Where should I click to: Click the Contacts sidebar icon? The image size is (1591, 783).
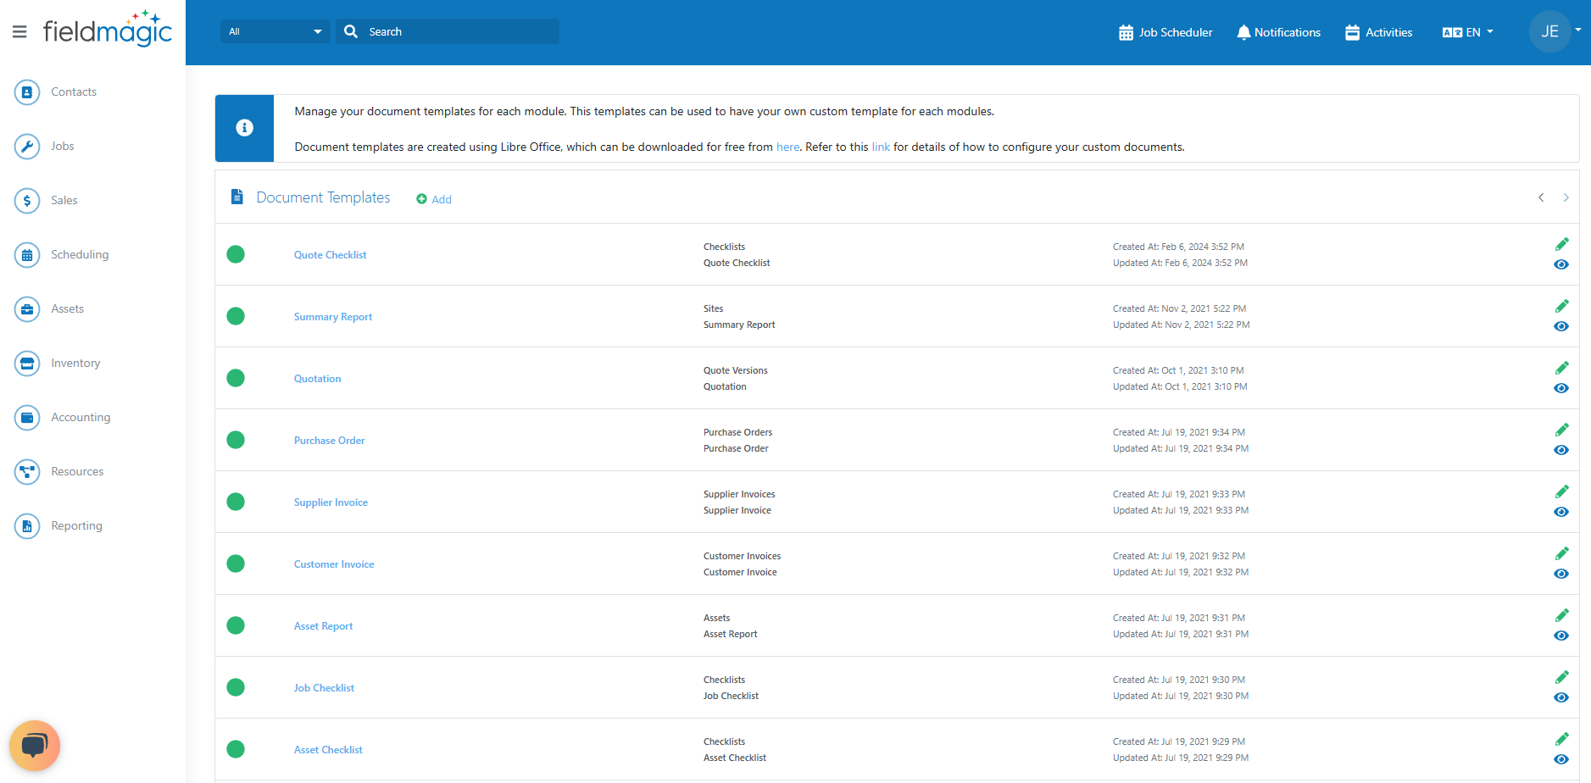(x=27, y=92)
